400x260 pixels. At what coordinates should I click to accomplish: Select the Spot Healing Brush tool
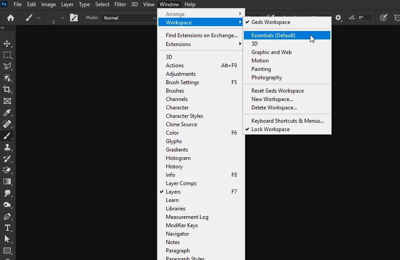[7, 124]
